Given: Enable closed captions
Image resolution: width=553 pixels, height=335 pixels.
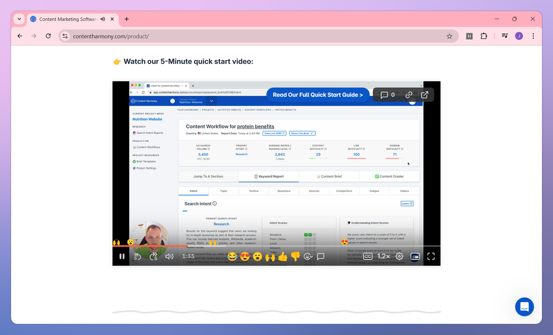Looking at the screenshot, I should click(x=367, y=256).
